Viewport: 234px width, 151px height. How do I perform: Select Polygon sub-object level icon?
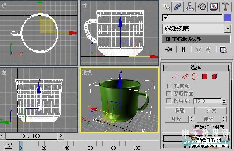(205, 77)
